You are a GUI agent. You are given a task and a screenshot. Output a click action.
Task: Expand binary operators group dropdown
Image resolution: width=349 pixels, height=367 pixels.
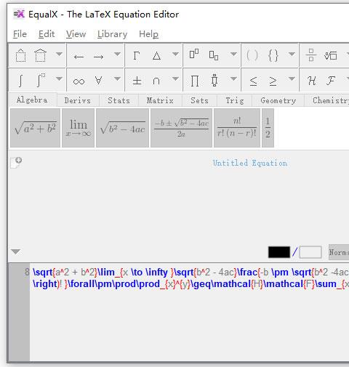point(175,78)
